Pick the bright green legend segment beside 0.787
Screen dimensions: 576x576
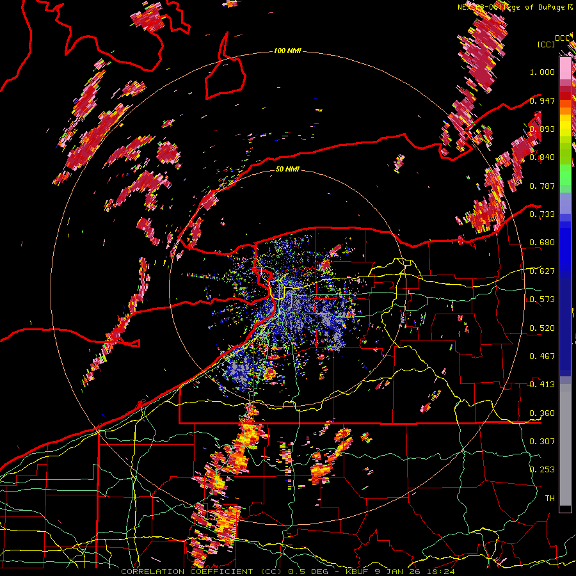(565, 175)
